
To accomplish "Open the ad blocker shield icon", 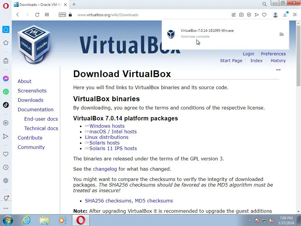I will point(249,15).
